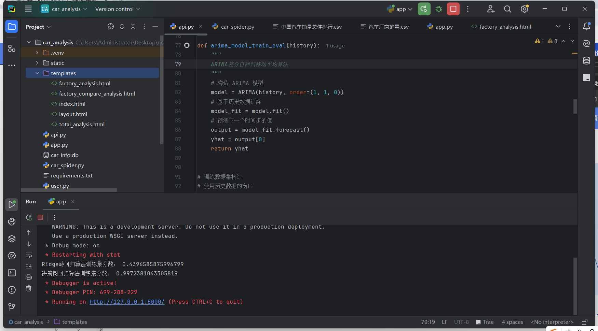Open more run actions menu
The width and height of the screenshot is (598, 331).
click(x=468, y=9)
